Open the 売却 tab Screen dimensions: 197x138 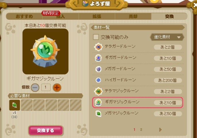coord(133,16)
